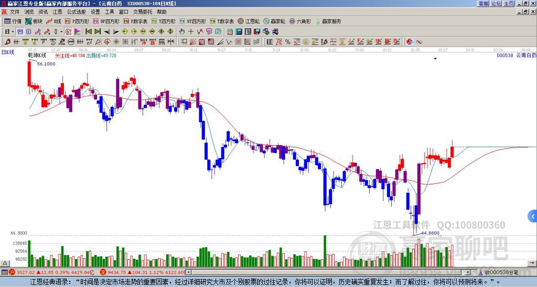This screenshot has width=537, height=287.
Task: Open the 9T四方形 tool
Action: point(193,21)
